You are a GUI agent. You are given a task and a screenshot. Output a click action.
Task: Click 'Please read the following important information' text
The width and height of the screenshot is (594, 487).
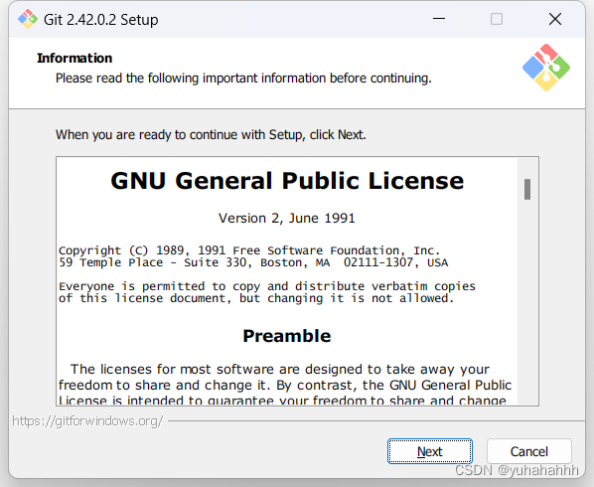click(243, 79)
